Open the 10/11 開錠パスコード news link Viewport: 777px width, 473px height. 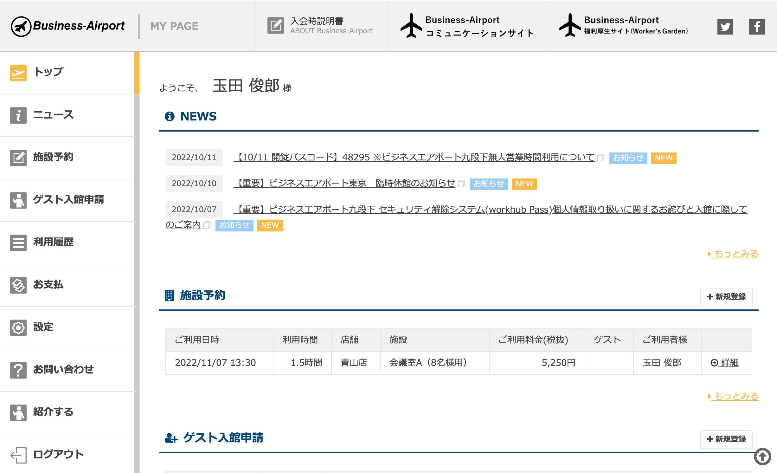[x=414, y=157]
